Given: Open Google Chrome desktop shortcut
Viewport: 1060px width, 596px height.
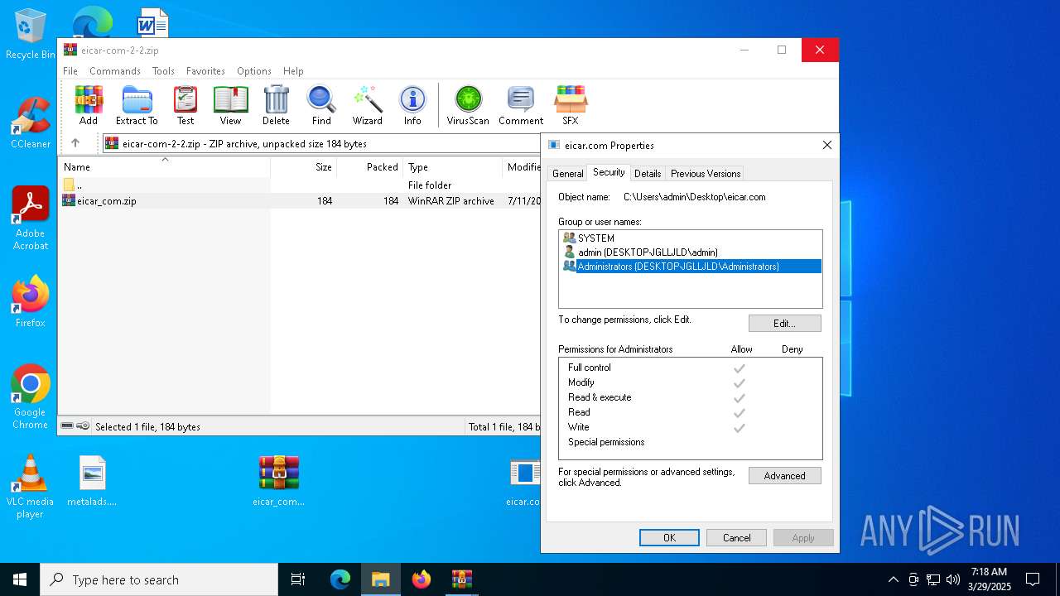Looking at the screenshot, I should pyautogui.click(x=30, y=397).
